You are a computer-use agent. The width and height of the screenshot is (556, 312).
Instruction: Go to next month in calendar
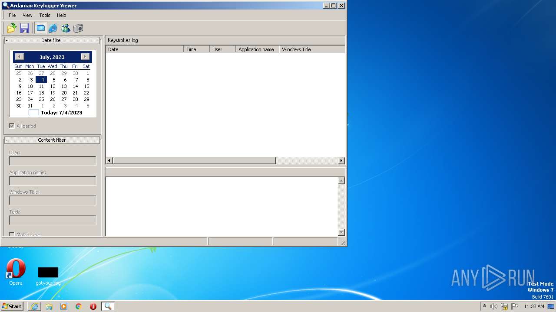click(x=85, y=57)
